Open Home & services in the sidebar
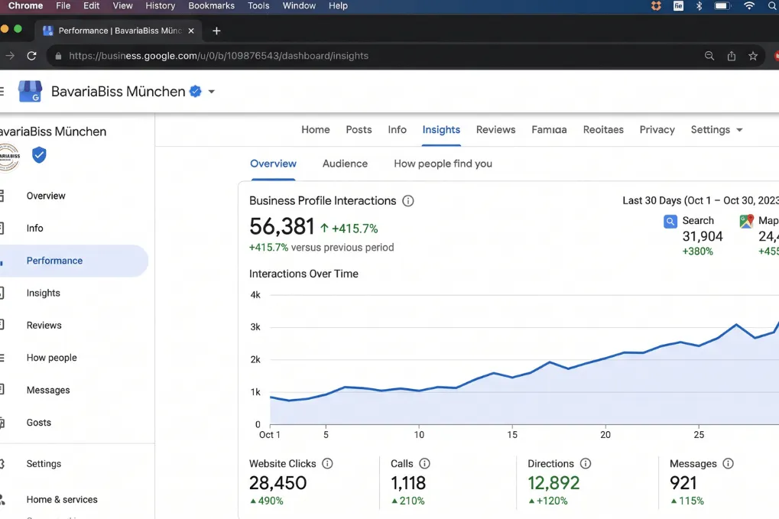Screen dimensions: 779x519 pos(62,500)
